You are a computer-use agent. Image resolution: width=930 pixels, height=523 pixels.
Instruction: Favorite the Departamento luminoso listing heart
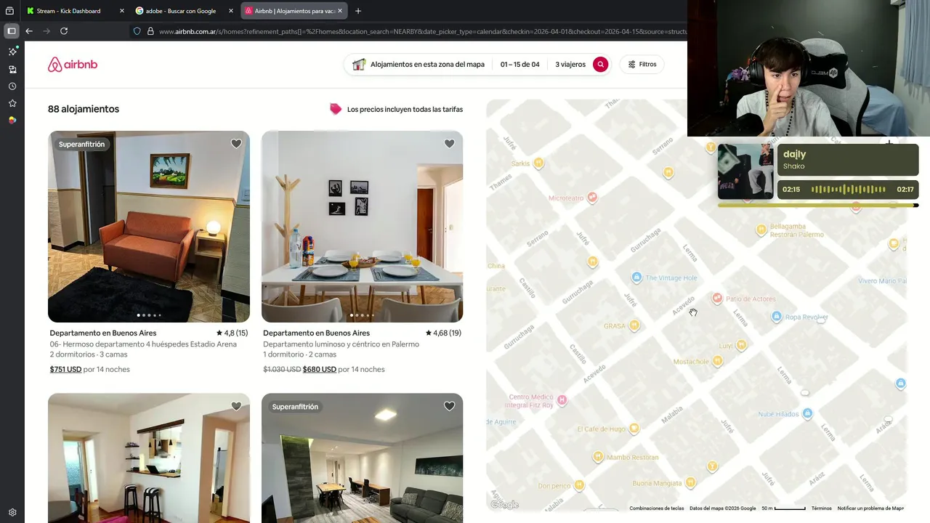click(x=449, y=144)
